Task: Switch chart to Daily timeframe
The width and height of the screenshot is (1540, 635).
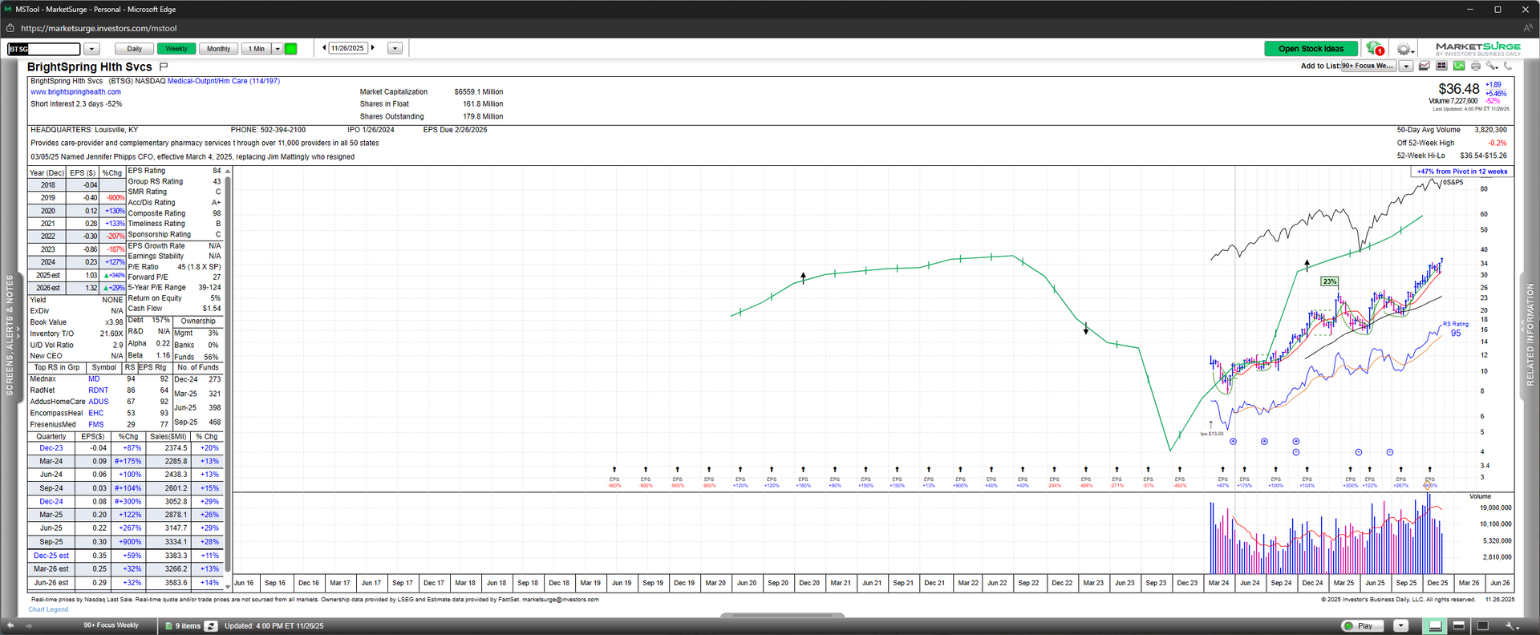Action: click(134, 49)
